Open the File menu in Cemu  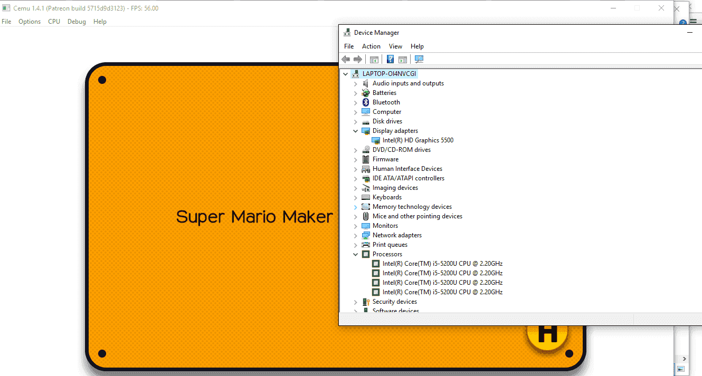(6, 22)
